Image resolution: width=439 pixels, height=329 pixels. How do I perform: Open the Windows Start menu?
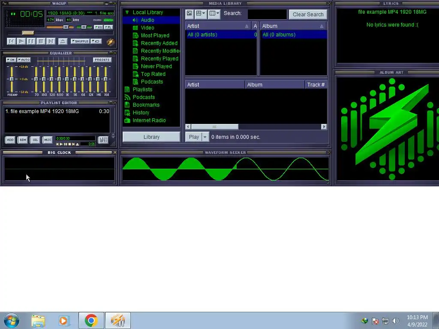tap(12, 320)
